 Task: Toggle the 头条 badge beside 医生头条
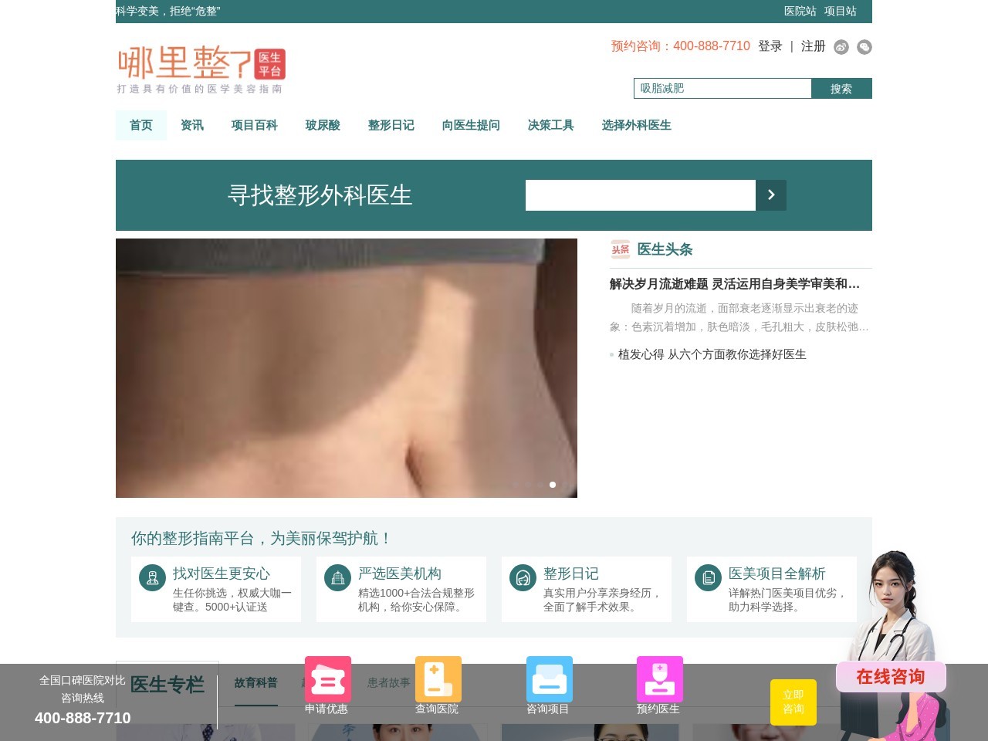[x=619, y=249]
